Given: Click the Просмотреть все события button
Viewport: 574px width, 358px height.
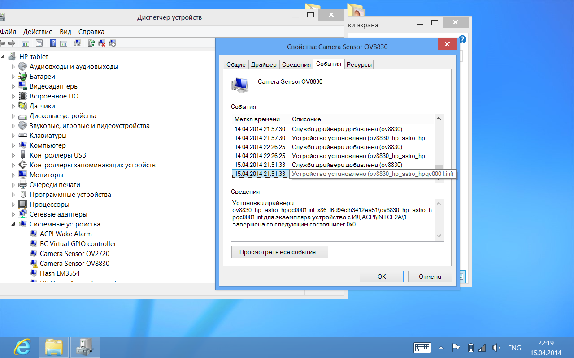Looking at the screenshot, I should (279, 252).
